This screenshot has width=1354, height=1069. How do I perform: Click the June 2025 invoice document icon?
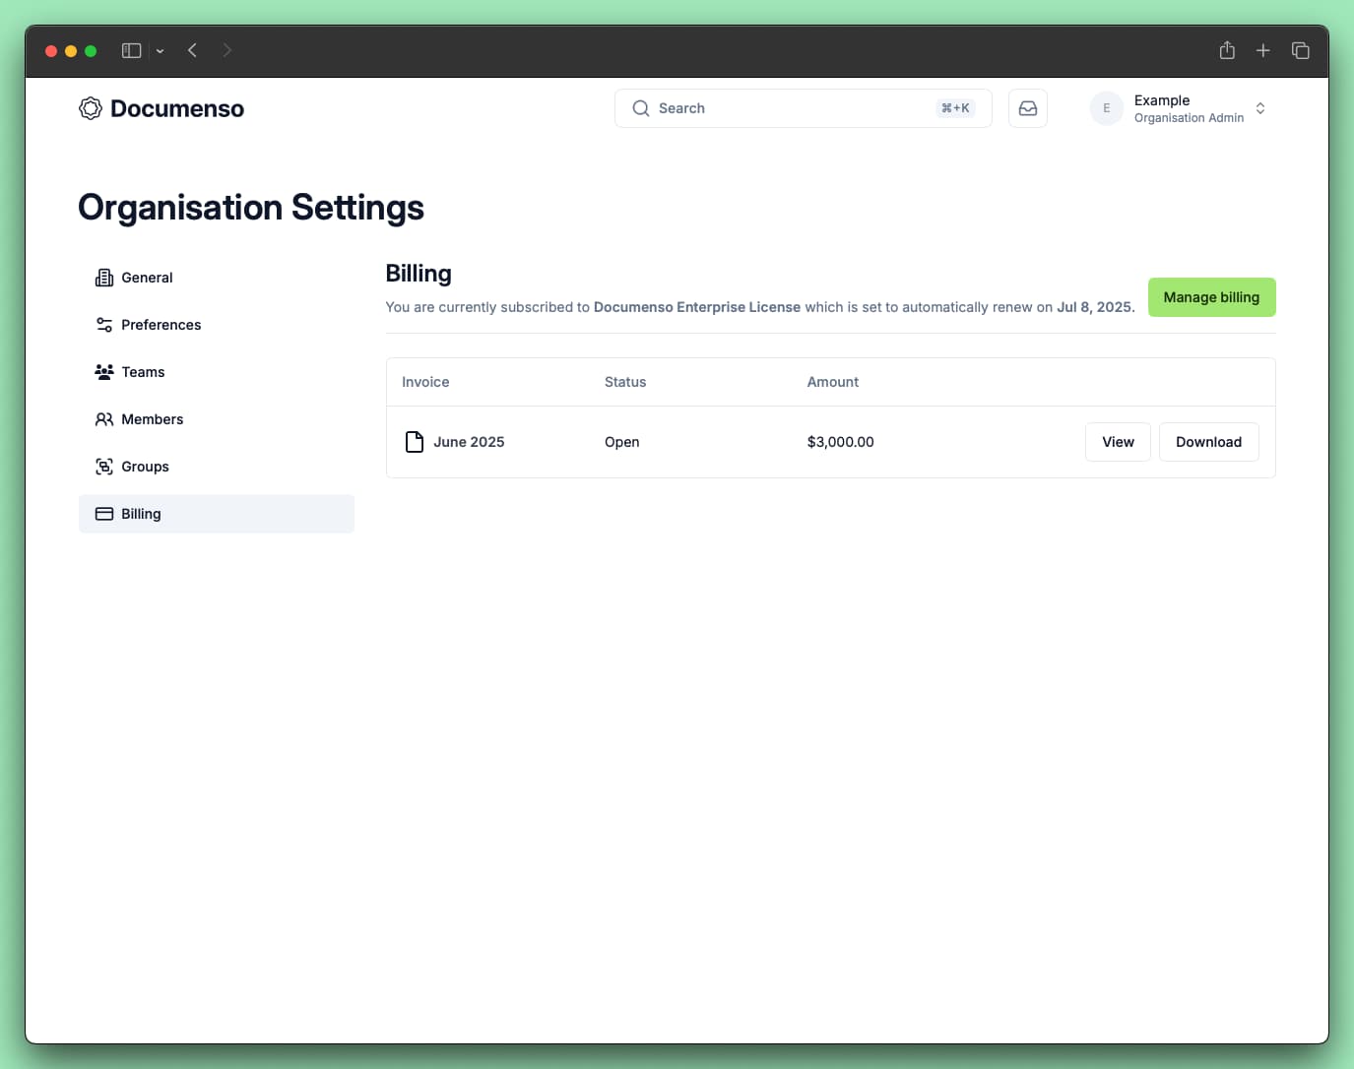415,442
